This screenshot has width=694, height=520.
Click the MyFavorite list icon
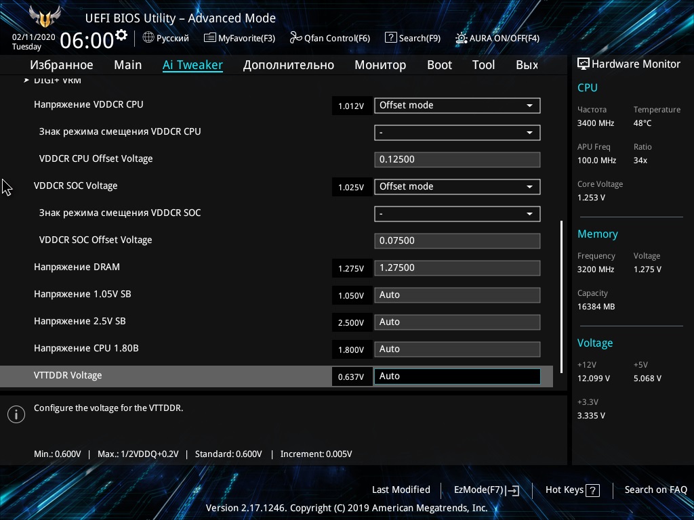coord(210,38)
